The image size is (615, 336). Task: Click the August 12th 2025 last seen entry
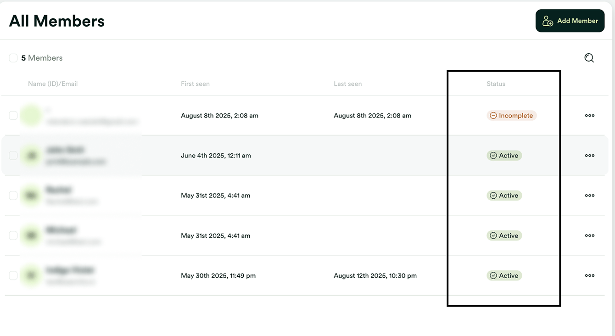tap(375, 276)
